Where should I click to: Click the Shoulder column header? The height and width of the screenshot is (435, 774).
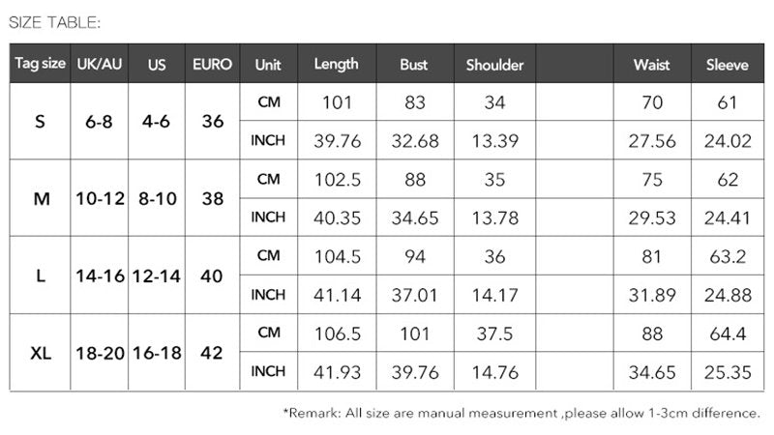(x=494, y=65)
